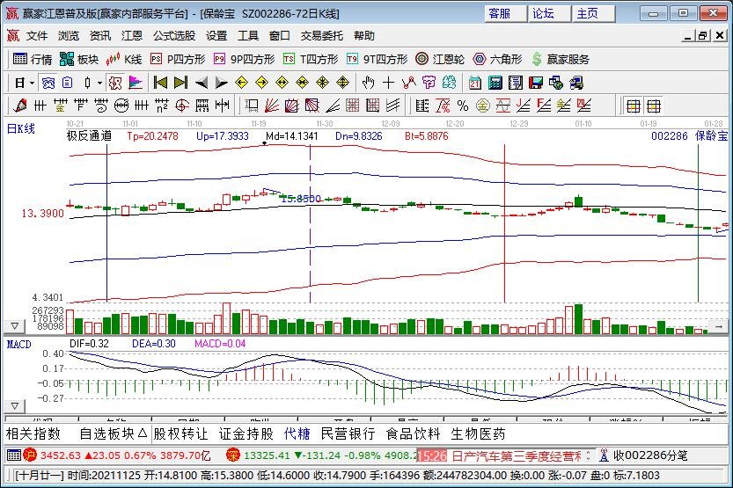
Task: Expand the 自选板块 triangle
Action: pos(143,433)
